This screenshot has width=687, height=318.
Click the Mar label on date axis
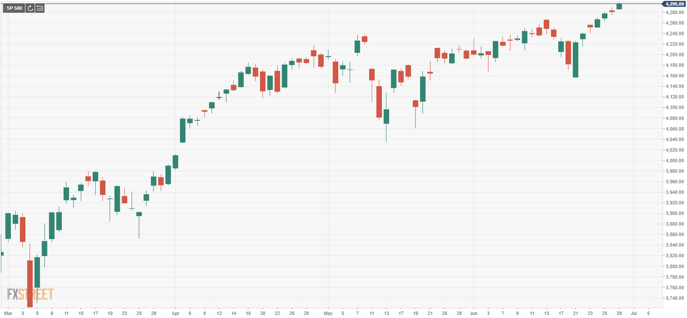[x=8, y=312]
